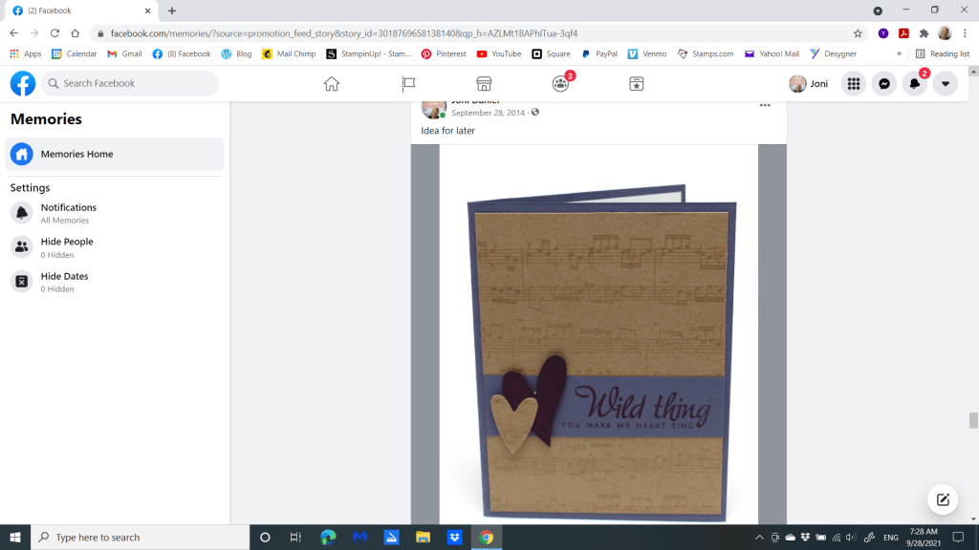
Task: Open Hide People setting
Action: 67,247
